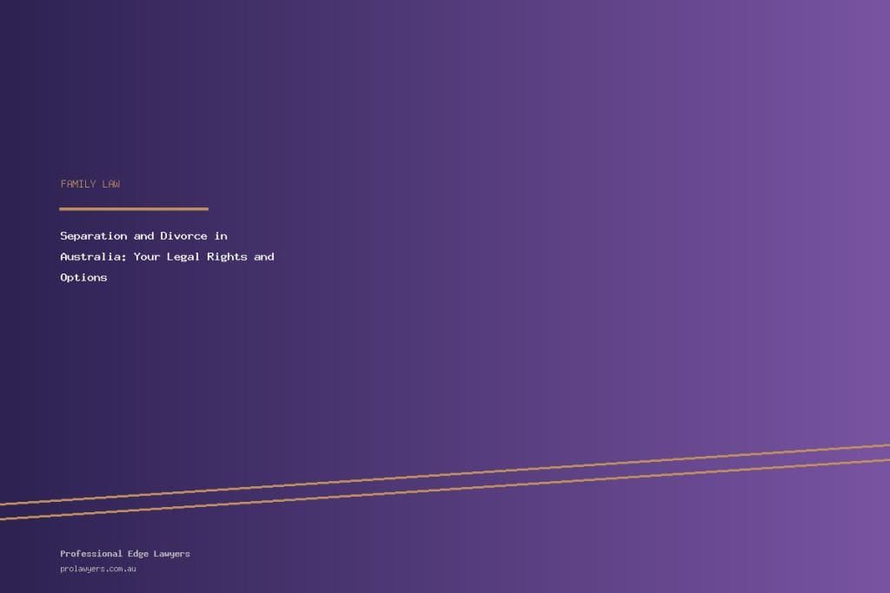The height and width of the screenshot is (593, 890).
Task: Click the word "FAMILY" in the category label
Action: pyautogui.click(x=78, y=184)
